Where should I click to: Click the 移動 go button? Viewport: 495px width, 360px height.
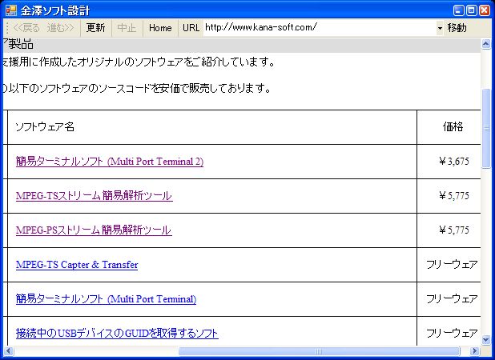[457, 28]
